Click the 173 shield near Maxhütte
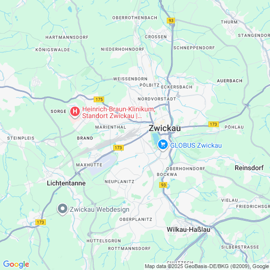 pos(119,148)
